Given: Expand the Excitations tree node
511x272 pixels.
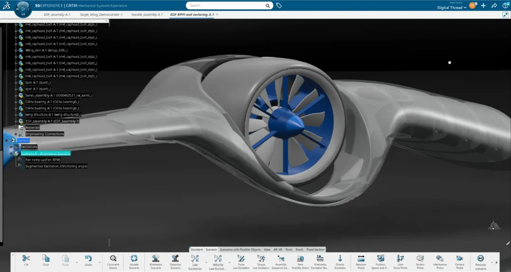Looking at the screenshot, I should tap(11, 147).
